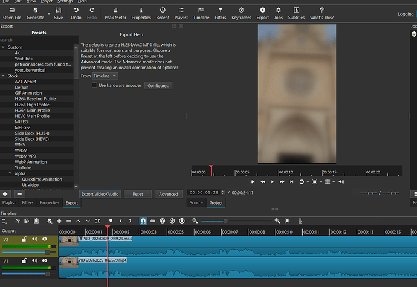Open the Playlist panel from the toolbar

pos(181,13)
